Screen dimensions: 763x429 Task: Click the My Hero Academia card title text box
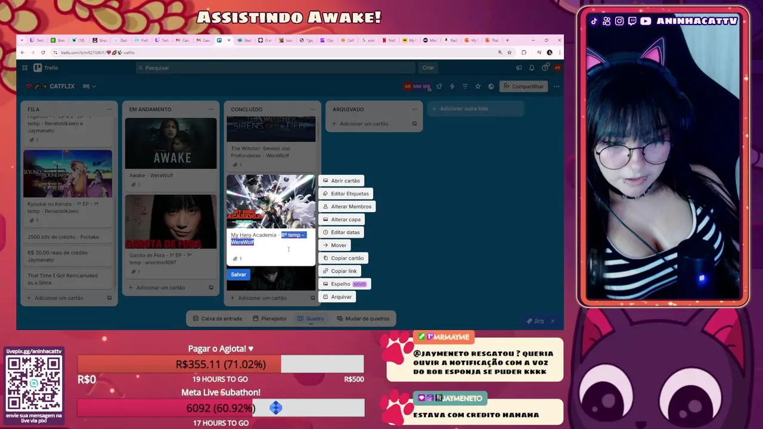[x=271, y=241]
